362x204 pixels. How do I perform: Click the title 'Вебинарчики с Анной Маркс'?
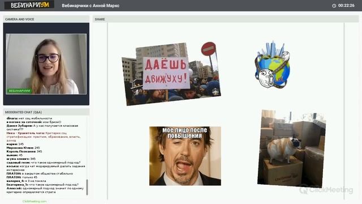90,6
